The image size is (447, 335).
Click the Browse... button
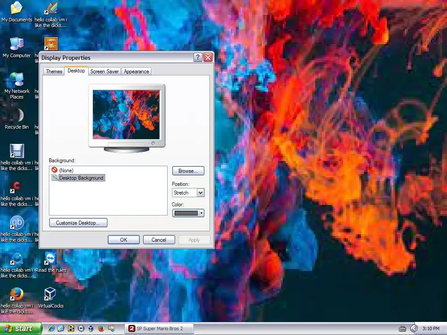[x=188, y=171]
